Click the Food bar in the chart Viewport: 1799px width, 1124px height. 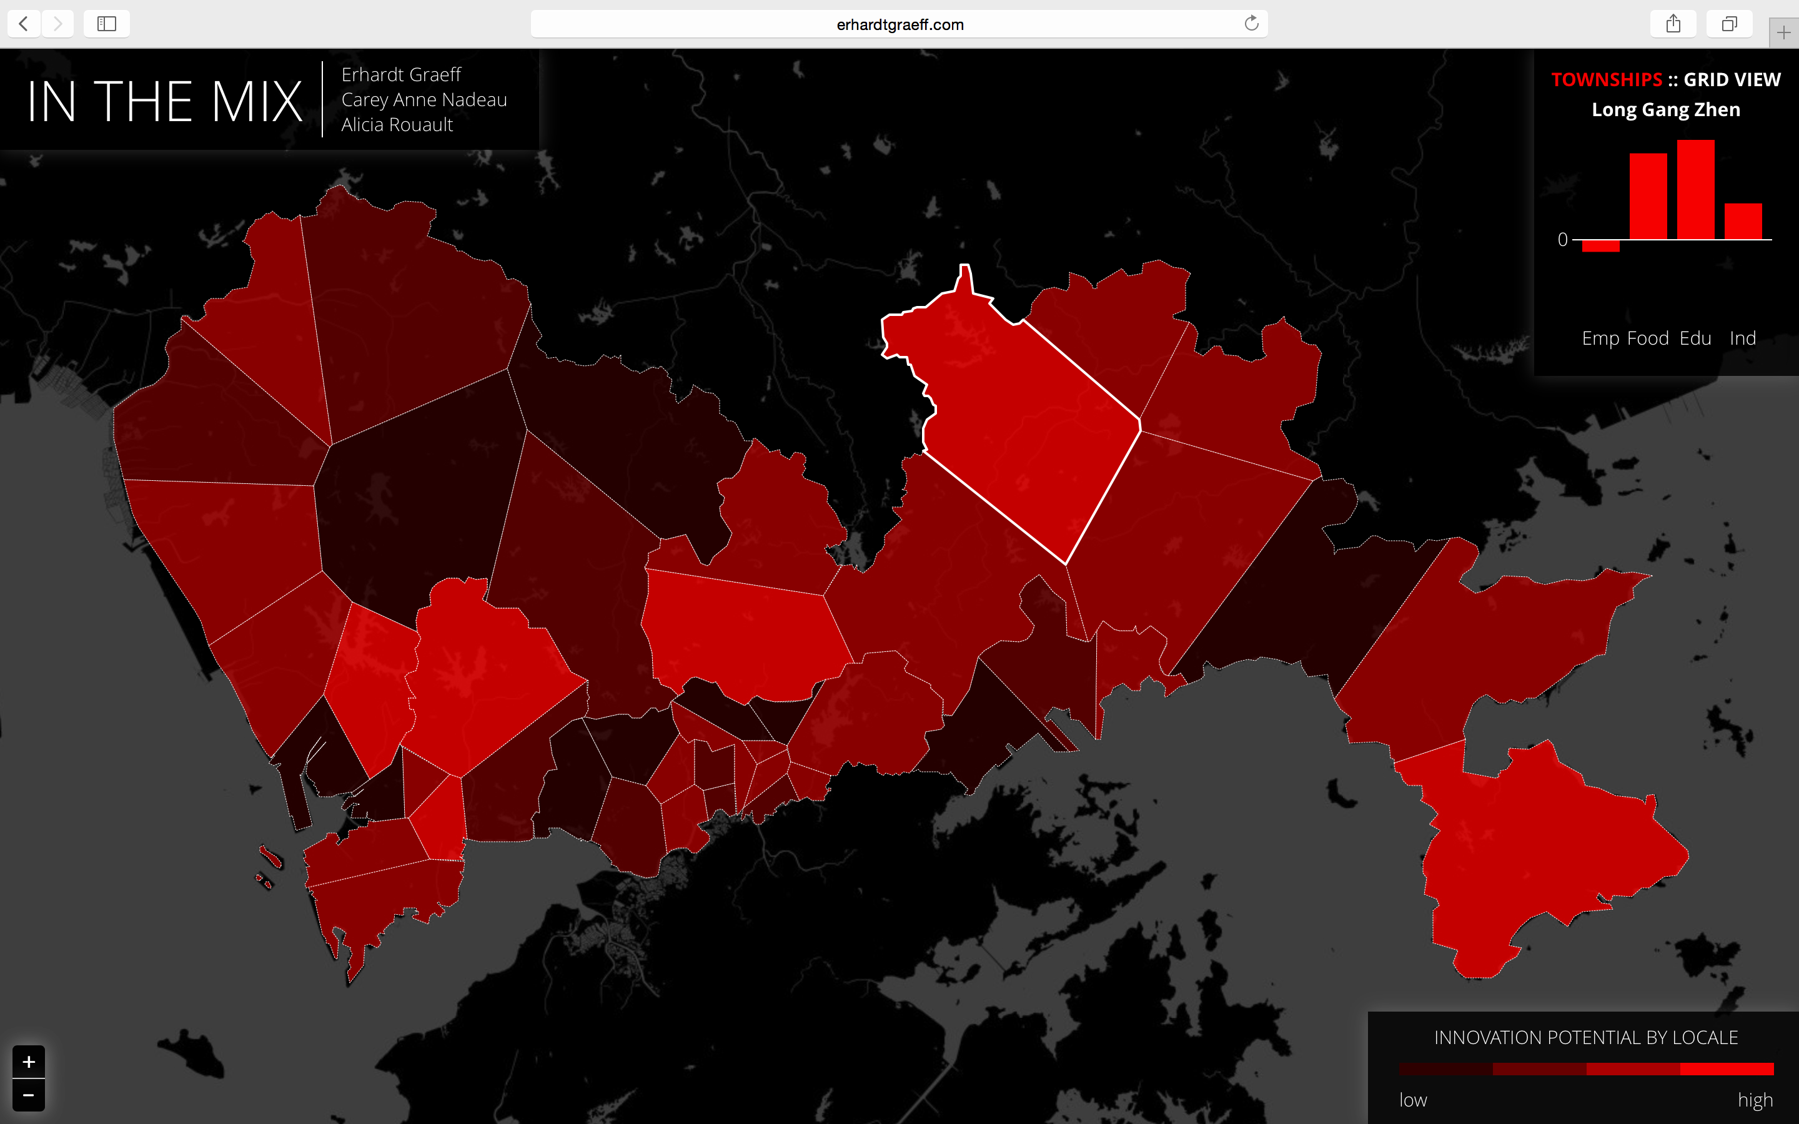point(1648,196)
